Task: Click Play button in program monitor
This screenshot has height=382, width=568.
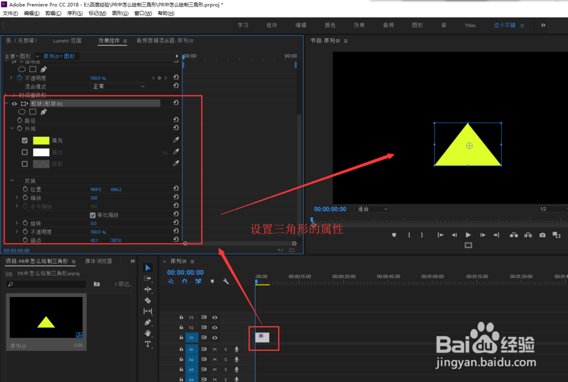Action: [x=468, y=235]
